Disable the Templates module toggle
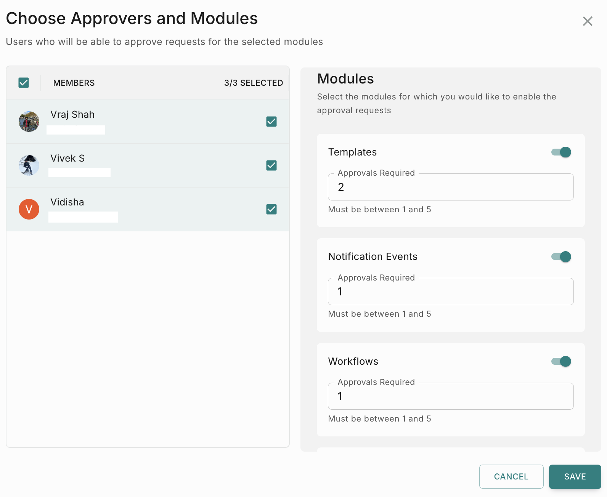Image resolution: width=607 pixels, height=497 pixels. (561, 152)
